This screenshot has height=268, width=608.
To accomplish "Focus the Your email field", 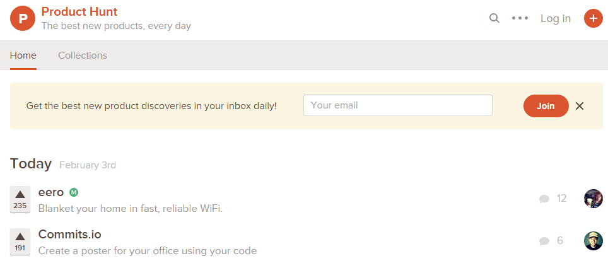I will (397, 105).
